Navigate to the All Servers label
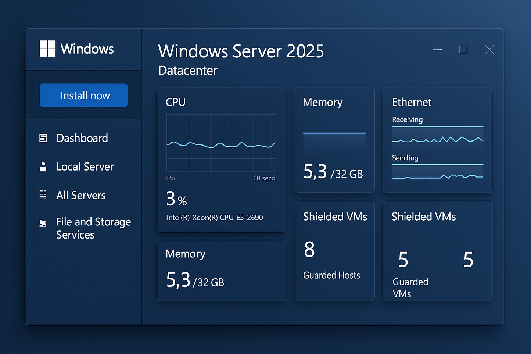The width and height of the screenshot is (531, 354). click(x=81, y=195)
